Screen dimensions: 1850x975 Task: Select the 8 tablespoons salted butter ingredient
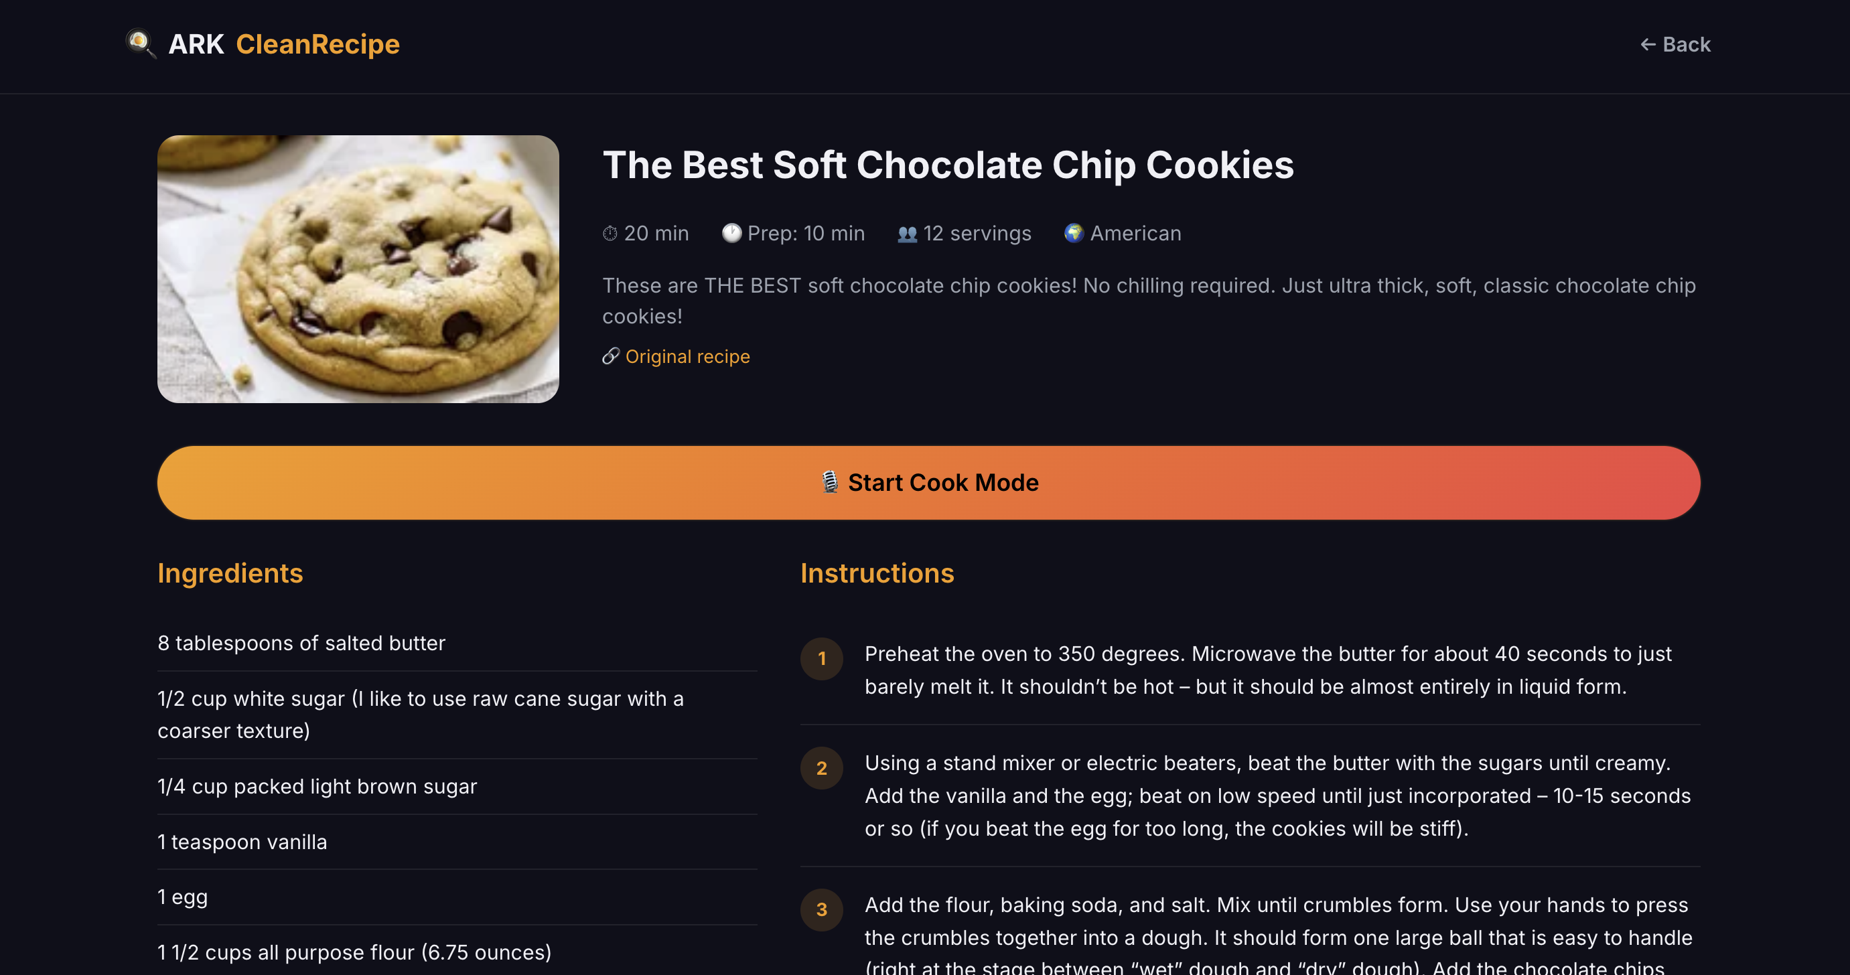click(x=301, y=643)
